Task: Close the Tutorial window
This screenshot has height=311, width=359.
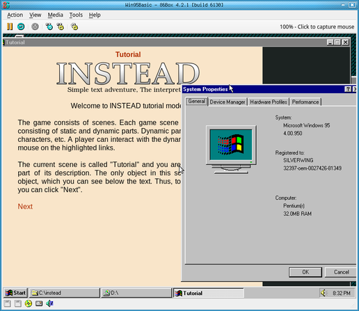Action: tap(346, 42)
